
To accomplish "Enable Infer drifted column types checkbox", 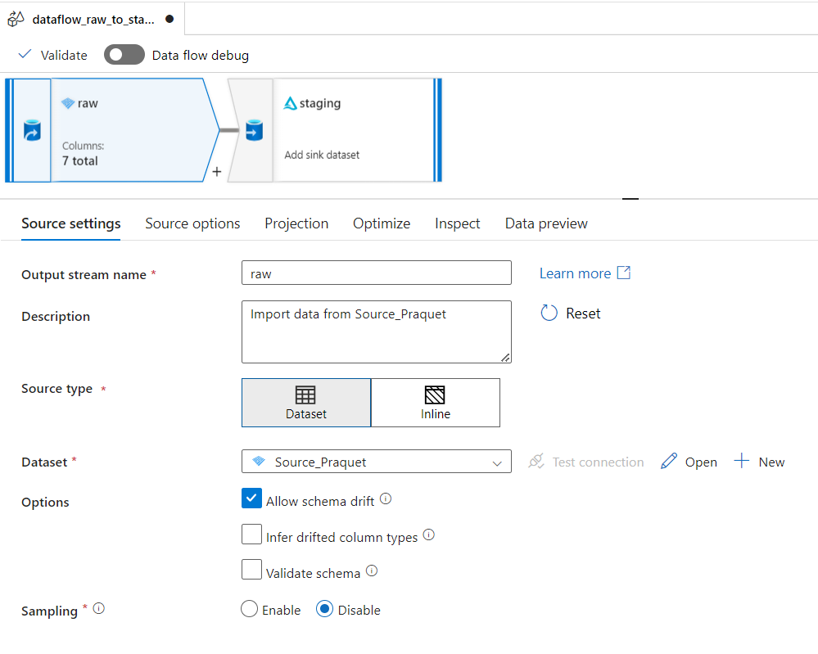I will pos(251,535).
